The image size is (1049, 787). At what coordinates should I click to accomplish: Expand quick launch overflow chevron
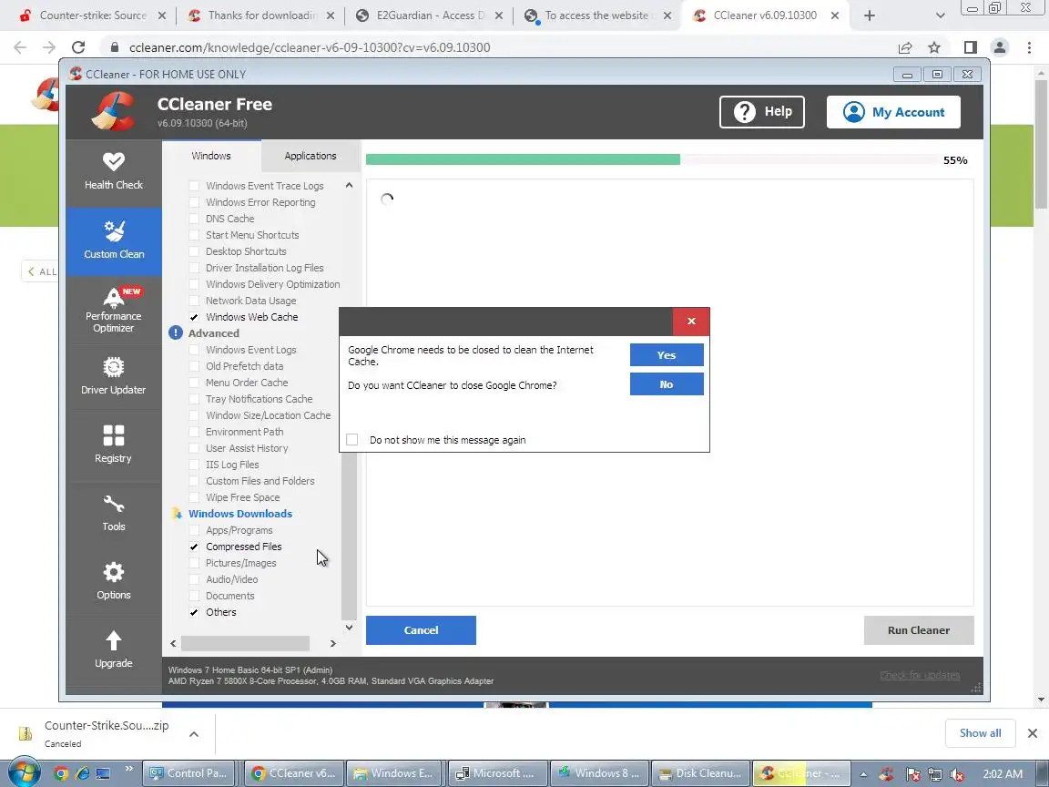[x=128, y=768]
